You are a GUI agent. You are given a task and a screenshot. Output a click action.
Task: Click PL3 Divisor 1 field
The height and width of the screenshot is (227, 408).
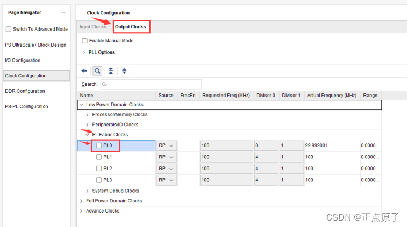pyautogui.click(x=292, y=180)
